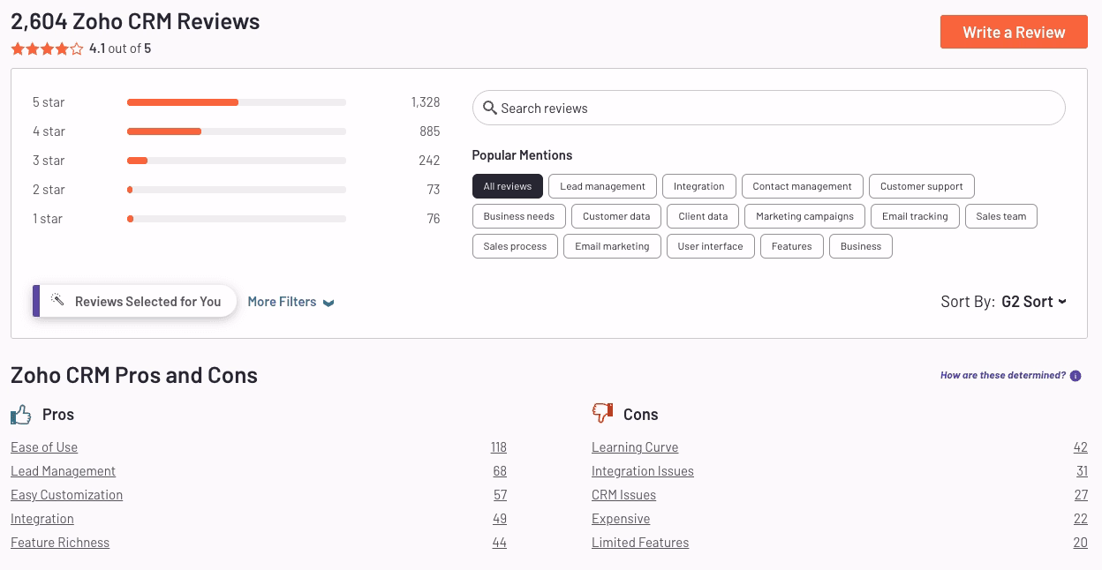This screenshot has width=1102, height=570.
Task: Filter by 'Customer data' mention
Action: (x=616, y=216)
